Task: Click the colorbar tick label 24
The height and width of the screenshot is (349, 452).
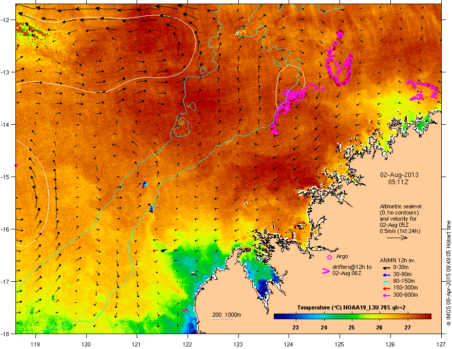Action: click(324, 327)
